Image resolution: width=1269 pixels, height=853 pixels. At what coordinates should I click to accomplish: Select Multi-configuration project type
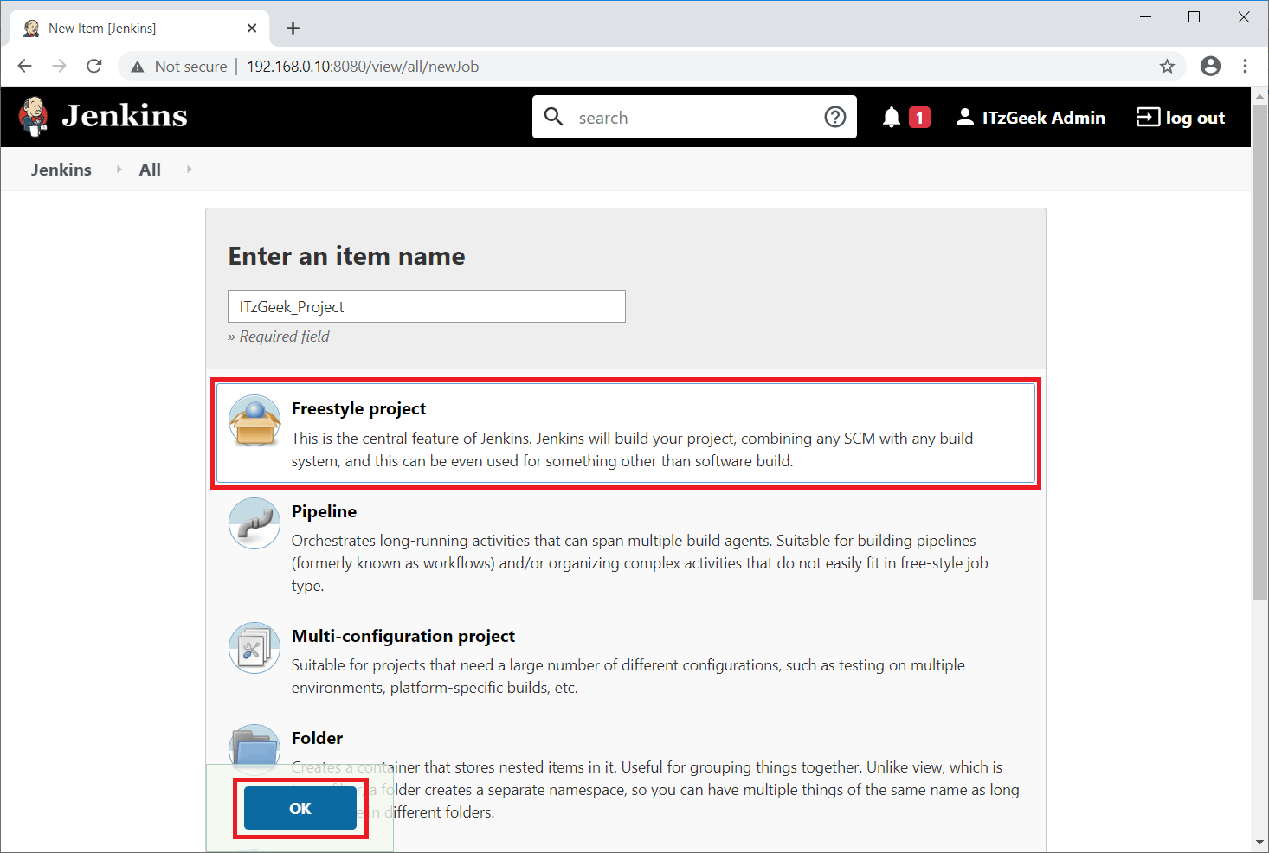[626, 660]
